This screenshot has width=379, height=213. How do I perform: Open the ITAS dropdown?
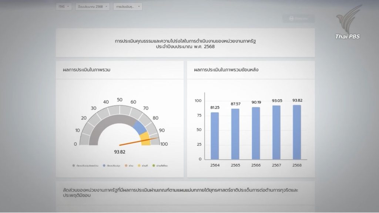[x=64, y=7]
